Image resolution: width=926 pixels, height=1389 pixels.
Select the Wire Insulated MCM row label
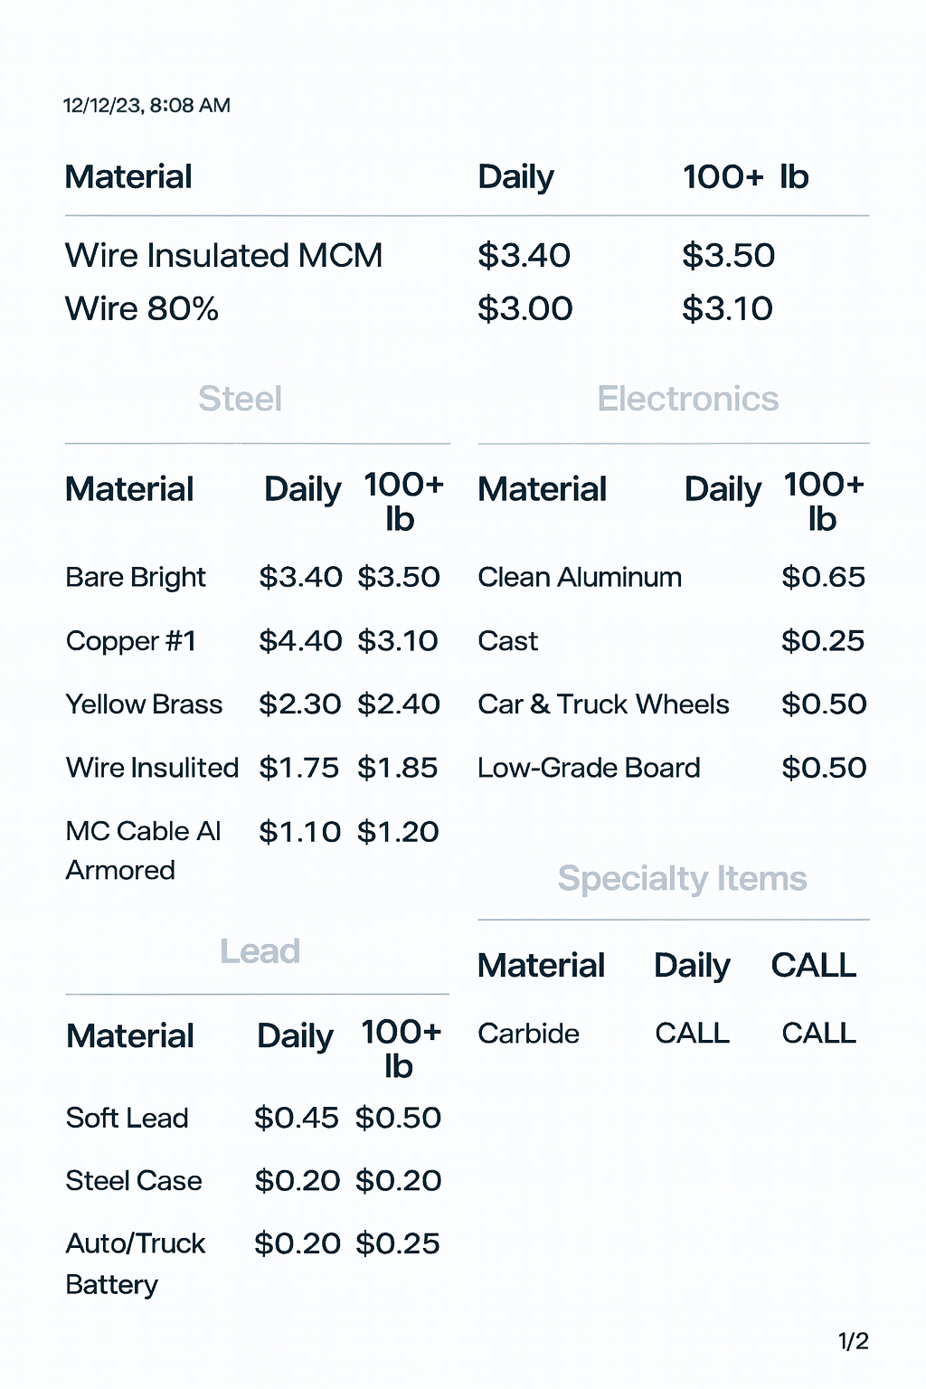point(223,256)
